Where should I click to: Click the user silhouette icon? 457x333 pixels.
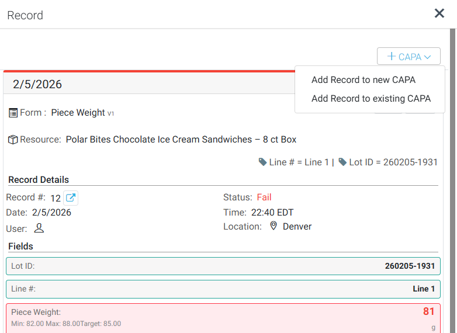pyautogui.click(x=39, y=228)
